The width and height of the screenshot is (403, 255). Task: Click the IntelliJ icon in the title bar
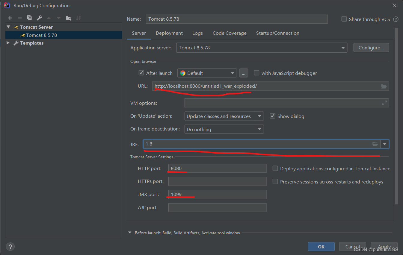[7, 5]
